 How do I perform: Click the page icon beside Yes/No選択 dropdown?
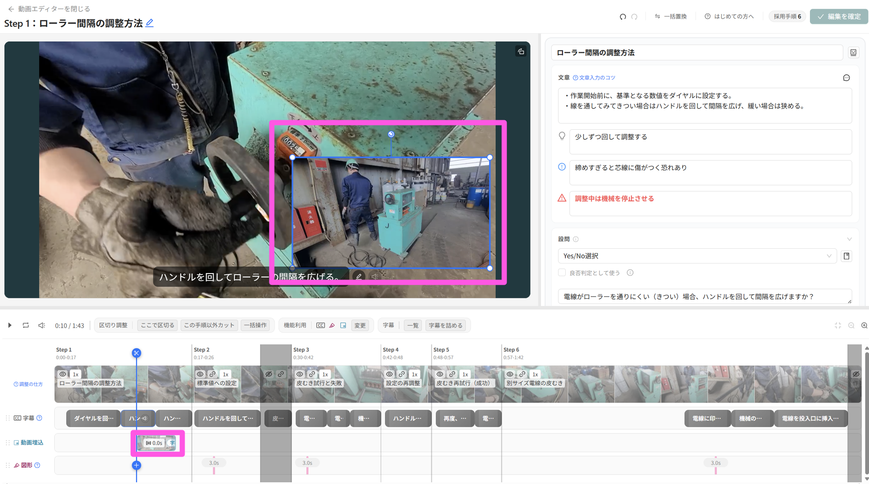point(846,256)
